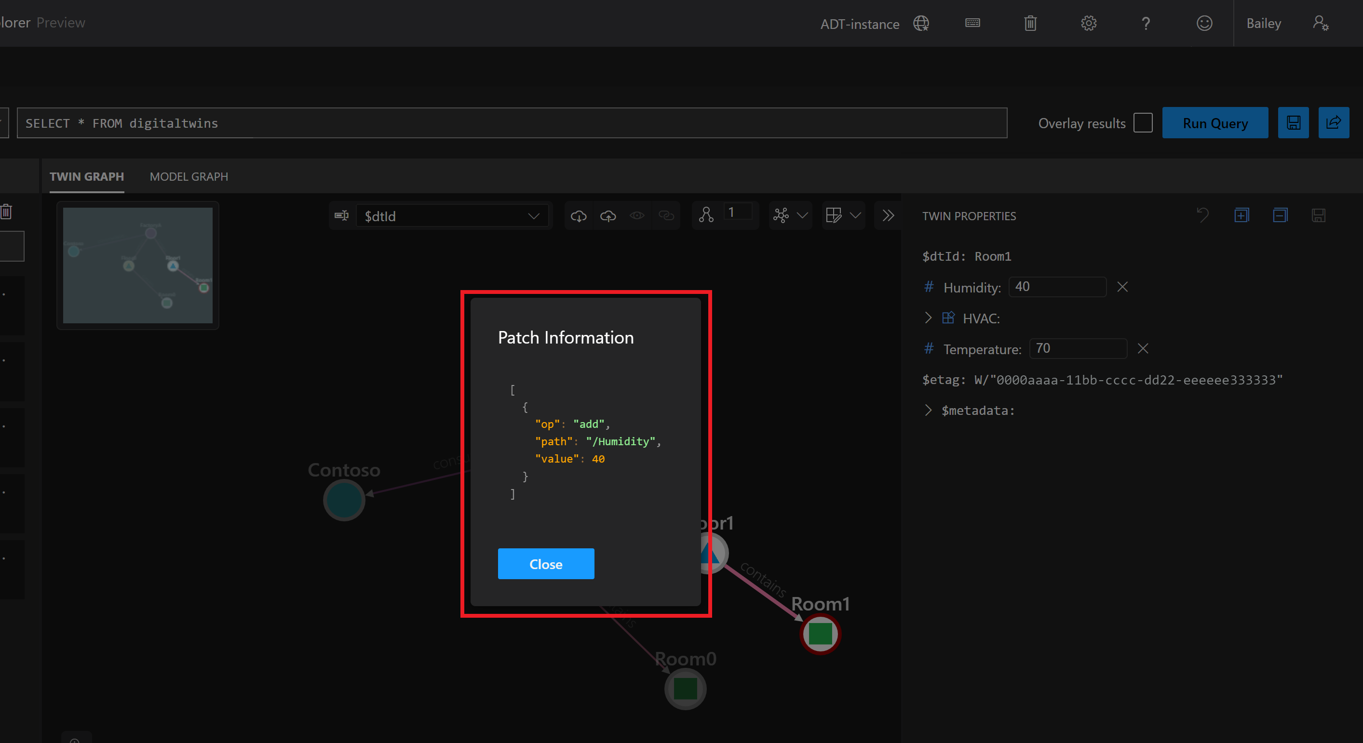Clear the Humidity value with the X
The width and height of the screenshot is (1363, 743).
[1122, 287]
